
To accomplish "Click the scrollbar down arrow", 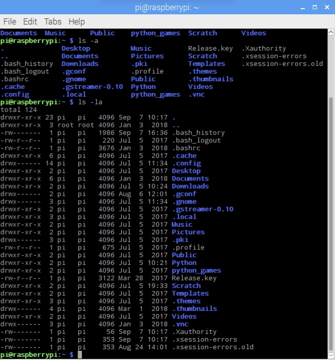I will coord(330,354).
